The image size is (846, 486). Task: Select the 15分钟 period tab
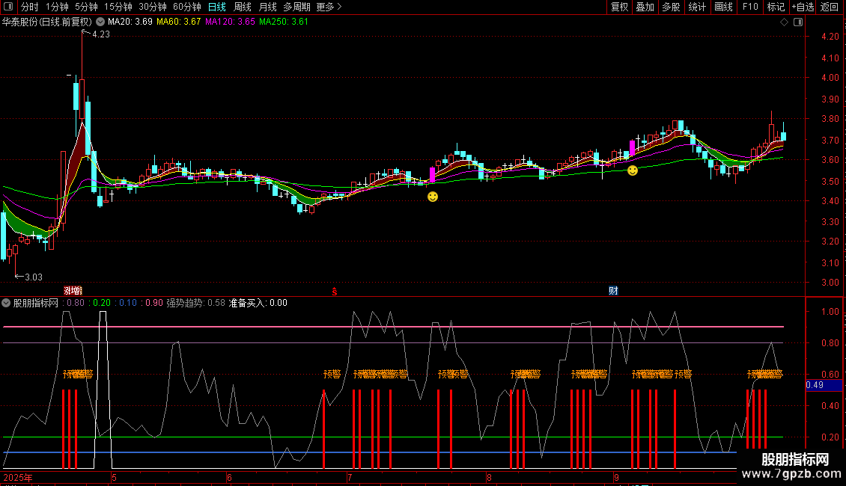tap(118, 7)
